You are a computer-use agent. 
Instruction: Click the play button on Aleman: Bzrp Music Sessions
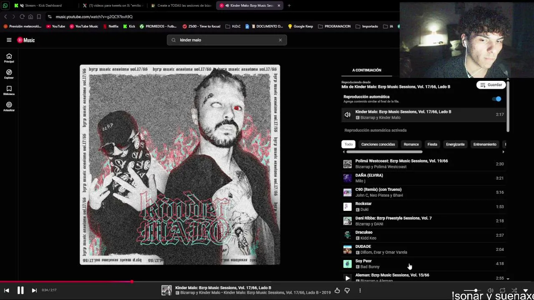(348, 278)
